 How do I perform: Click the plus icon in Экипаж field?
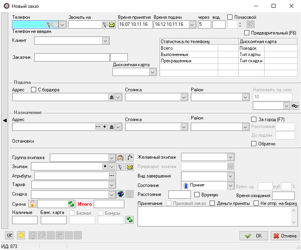tap(105, 167)
